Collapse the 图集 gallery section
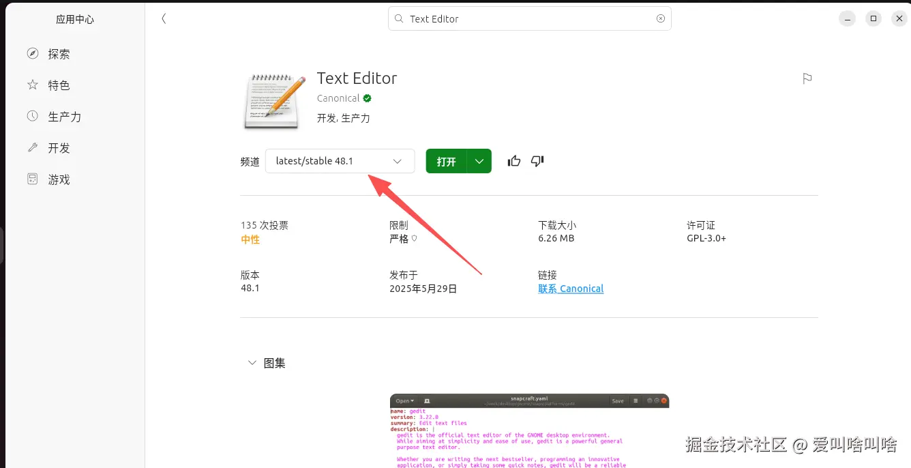This screenshot has width=911, height=468. click(x=252, y=363)
